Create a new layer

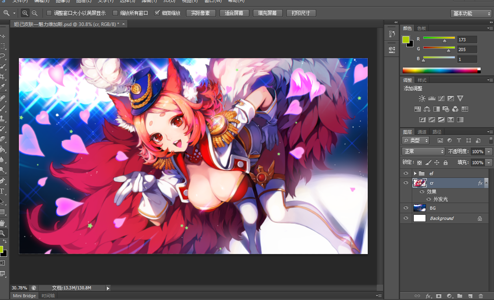point(470,296)
